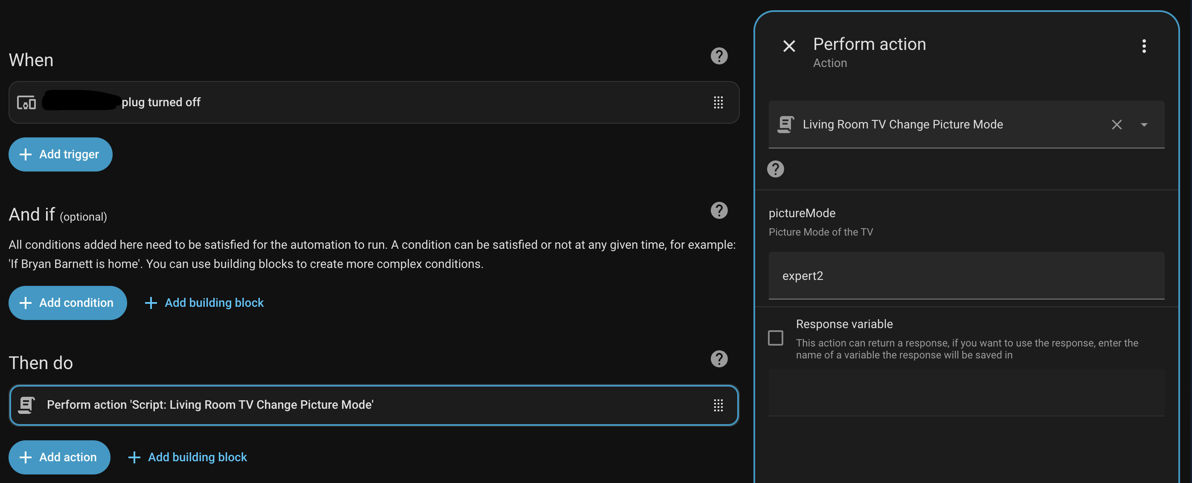This screenshot has width=1192, height=483.
Task: Close the Perform action side panel
Action: [x=789, y=46]
